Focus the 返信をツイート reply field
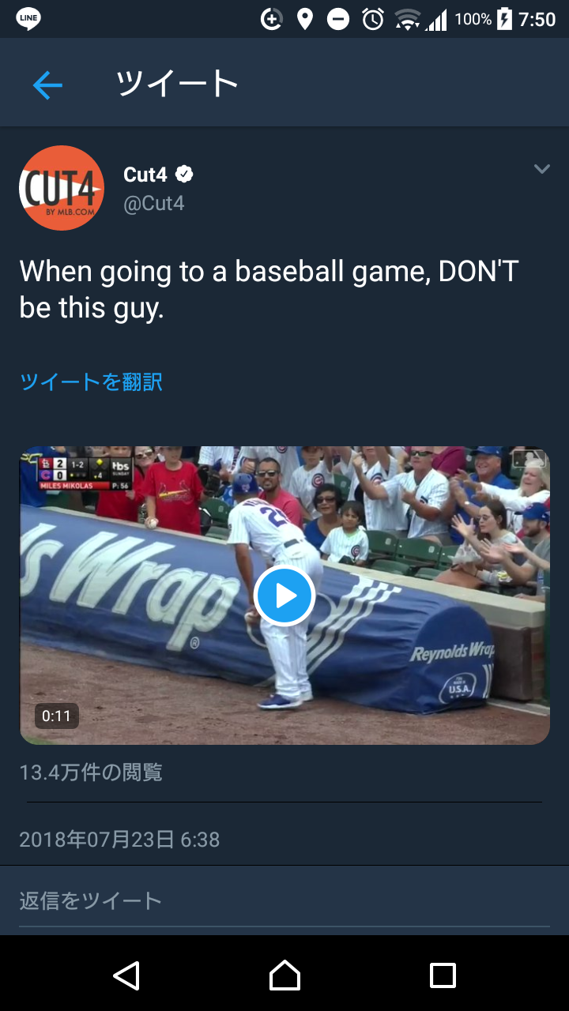 [284, 900]
